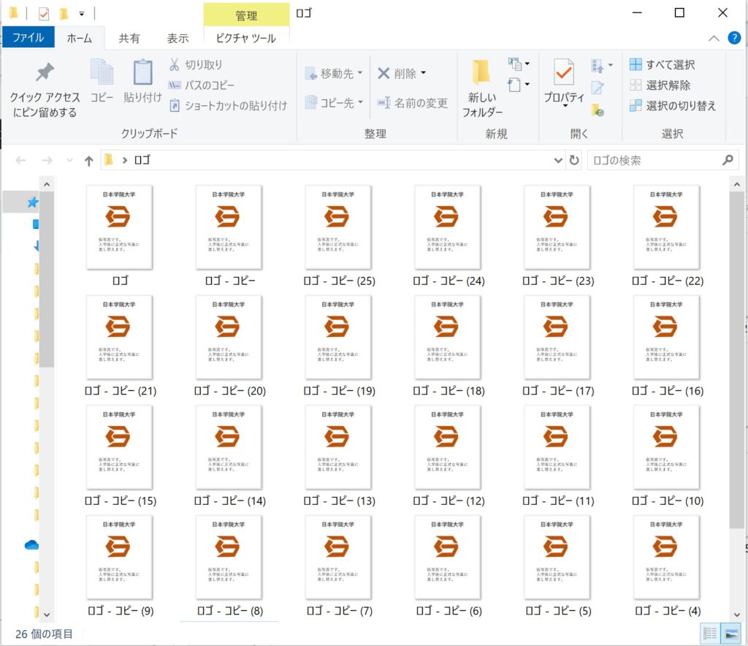Go back with the back arrow
Viewport: 748px width, 646px height.
(x=20, y=160)
